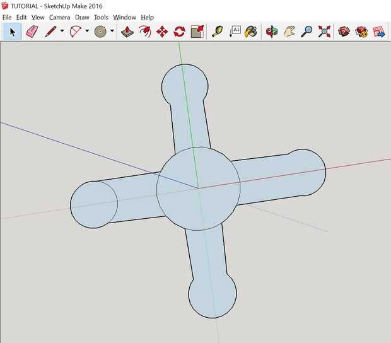Screen dimensions: 391x343
Task: Expand the shapes tool dropdown arrow
Action: tap(112, 31)
